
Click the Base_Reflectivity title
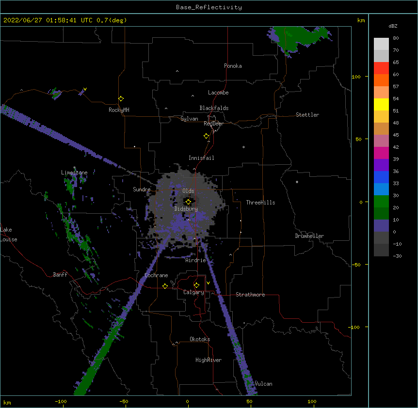point(209,7)
